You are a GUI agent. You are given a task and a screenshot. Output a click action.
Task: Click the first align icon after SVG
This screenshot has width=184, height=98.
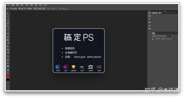tap(48, 9)
